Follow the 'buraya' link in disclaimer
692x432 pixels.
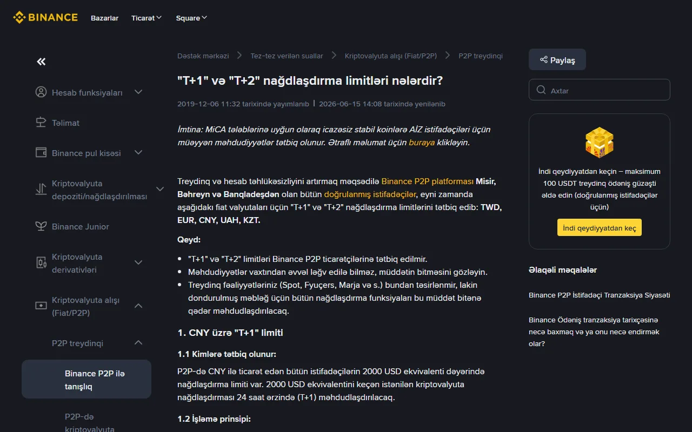click(422, 143)
